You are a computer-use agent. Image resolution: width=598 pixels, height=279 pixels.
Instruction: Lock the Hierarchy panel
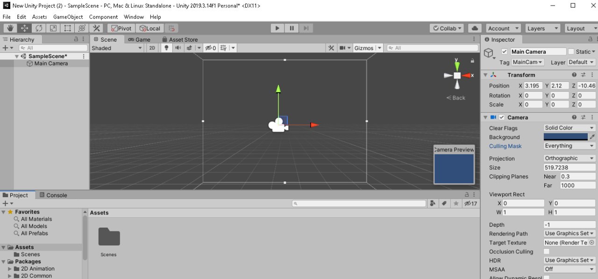pos(76,40)
